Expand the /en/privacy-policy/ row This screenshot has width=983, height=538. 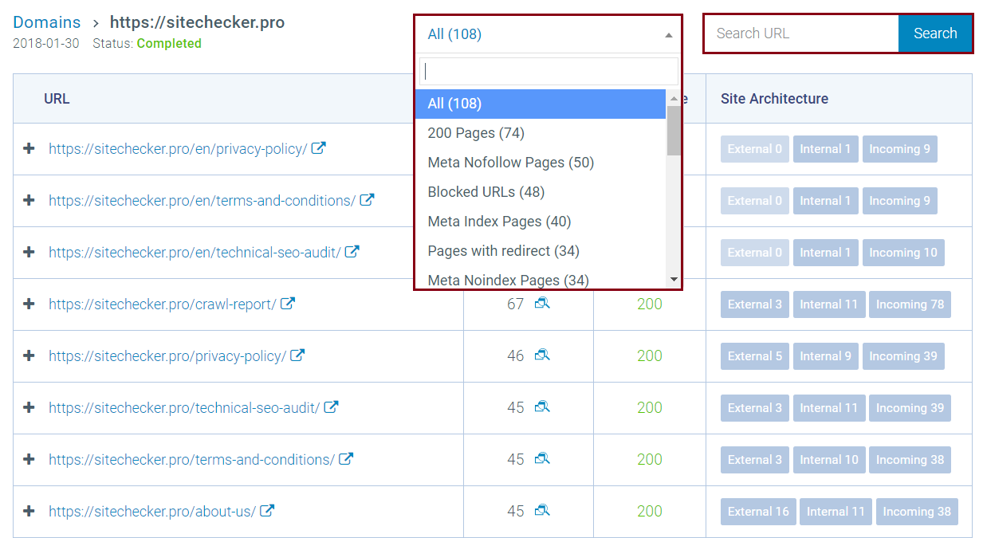click(x=29, y=148)
